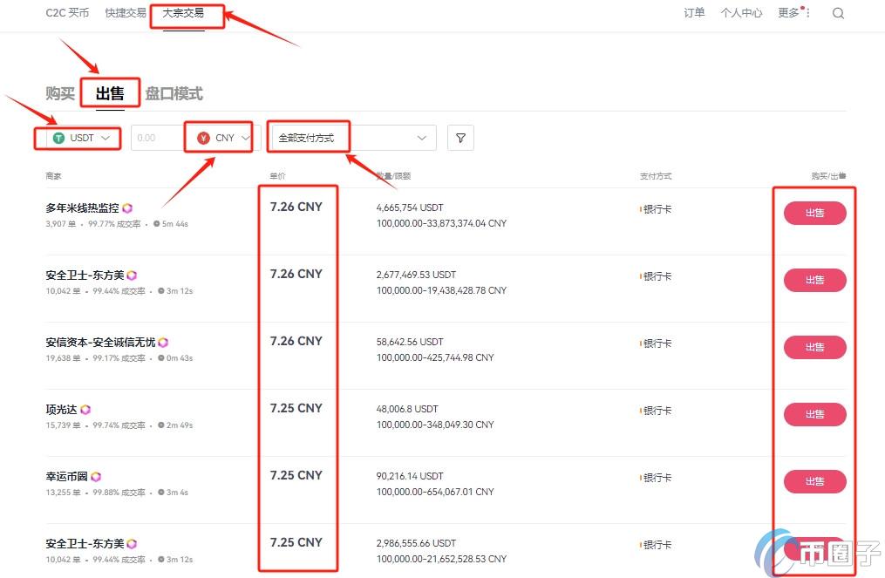Image resolution: width=885 pixels, height=578 pixels.
Task: Select 大宗交易 in top navigation
Action: [x=183, y=13]
